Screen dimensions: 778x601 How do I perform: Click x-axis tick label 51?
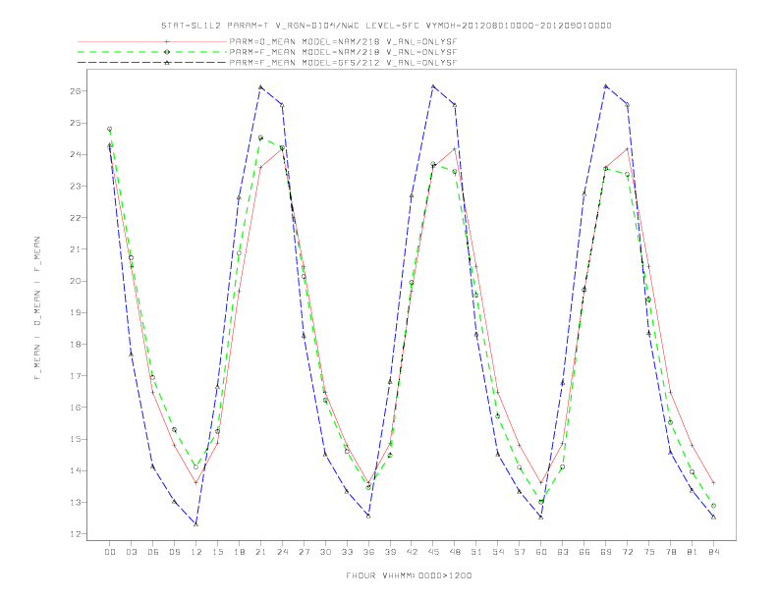pyautogui.click(x=476, y=552)
